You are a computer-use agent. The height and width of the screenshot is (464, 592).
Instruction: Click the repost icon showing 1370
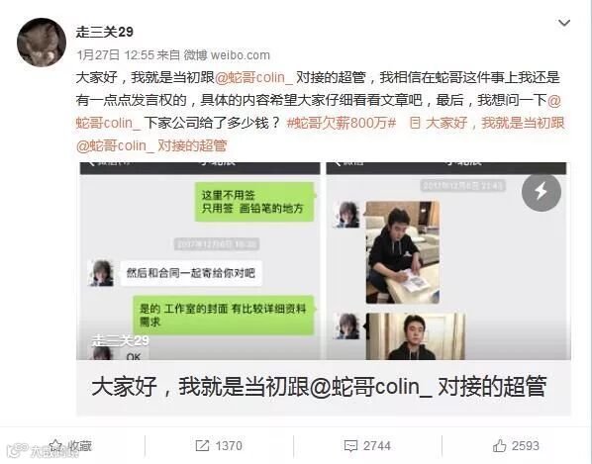pyautogui.click(x=219, y=446)
